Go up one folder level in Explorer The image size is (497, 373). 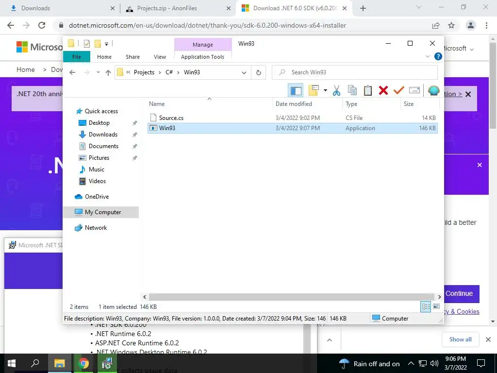pyautogui.click(x=108, y=73)
